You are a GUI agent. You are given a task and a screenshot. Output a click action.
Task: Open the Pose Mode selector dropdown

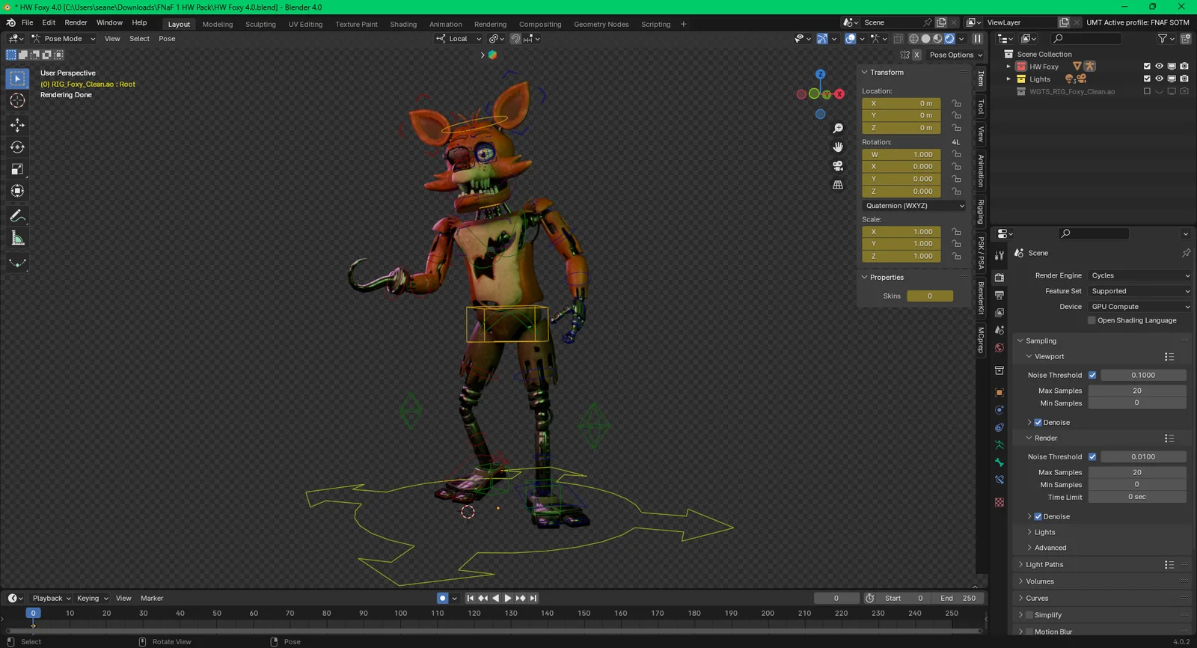(x=64, y=39)
